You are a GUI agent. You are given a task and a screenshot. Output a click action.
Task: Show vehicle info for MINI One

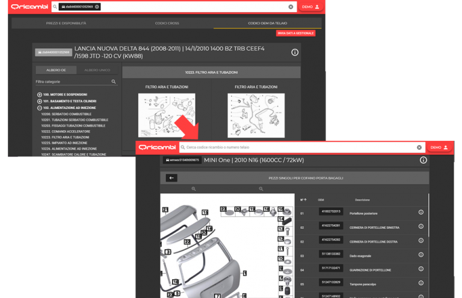coord(423,161)
